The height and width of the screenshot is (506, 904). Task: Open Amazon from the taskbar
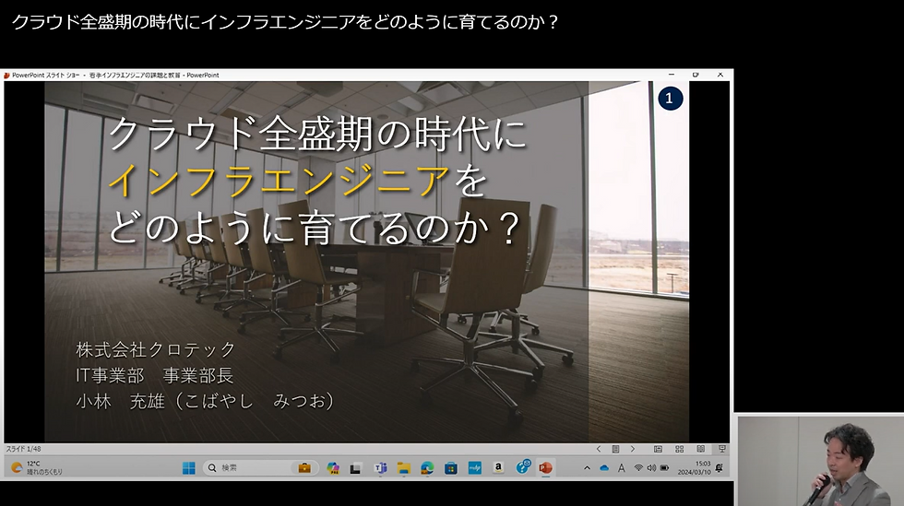click(498, 468)
